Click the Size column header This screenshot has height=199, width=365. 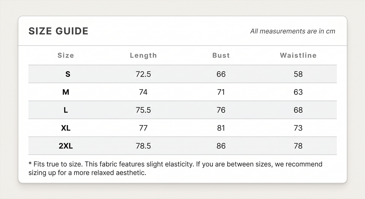[x=66, y=55]
